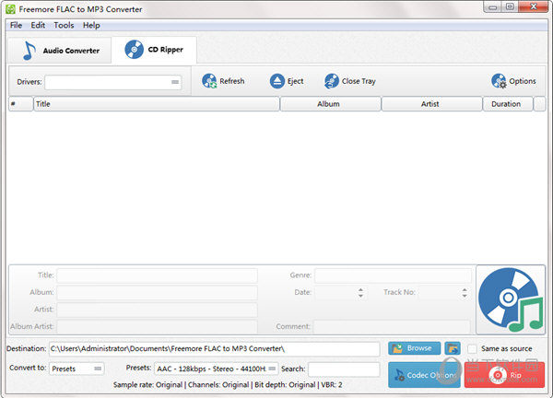The width and height of the screenshot is (553, 398).
Task: Open the File menu
Action: [16, 26]
